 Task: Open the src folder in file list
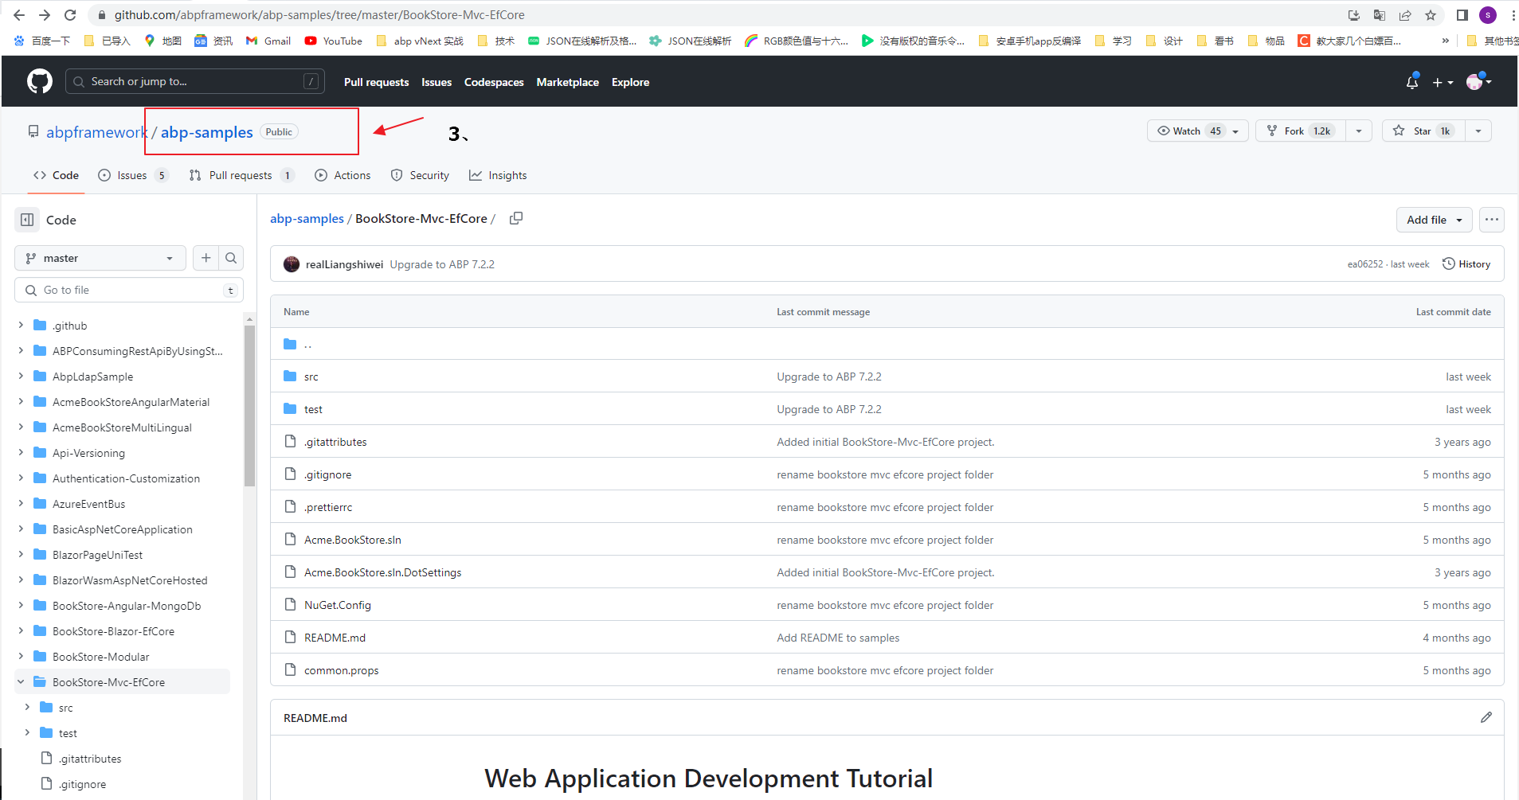point(311,377)
